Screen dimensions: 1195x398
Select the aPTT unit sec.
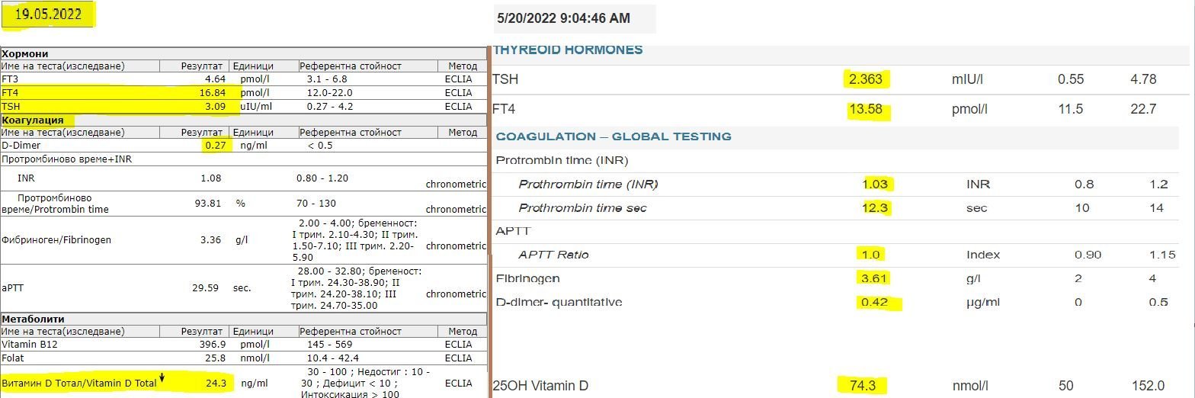tap(242, 288)
